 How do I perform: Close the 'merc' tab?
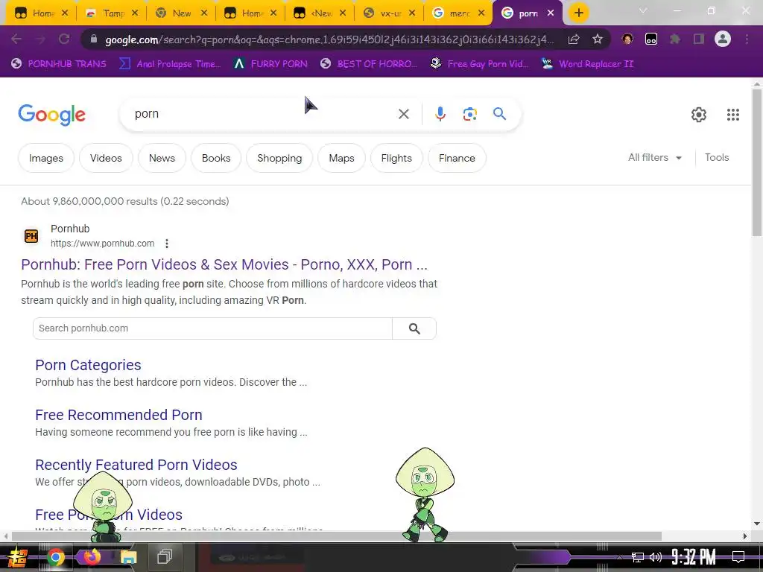pyautogui.click(x=481, y=13)
